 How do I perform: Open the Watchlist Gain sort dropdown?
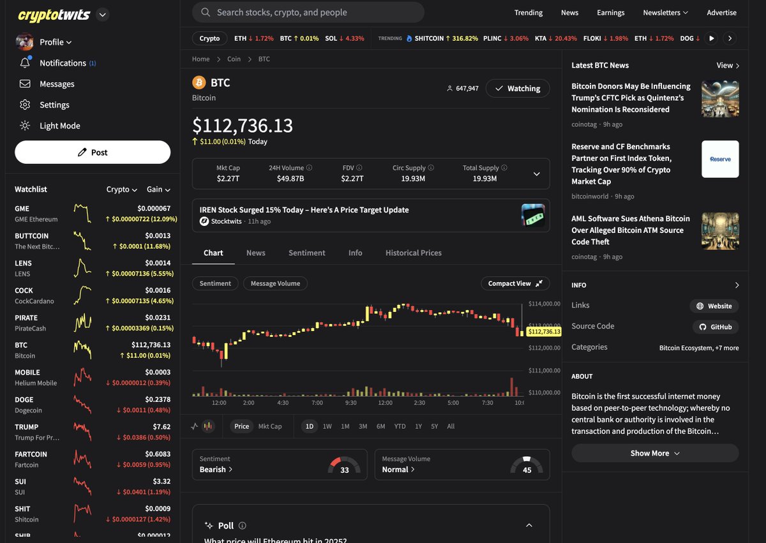[x=158, y=190]
